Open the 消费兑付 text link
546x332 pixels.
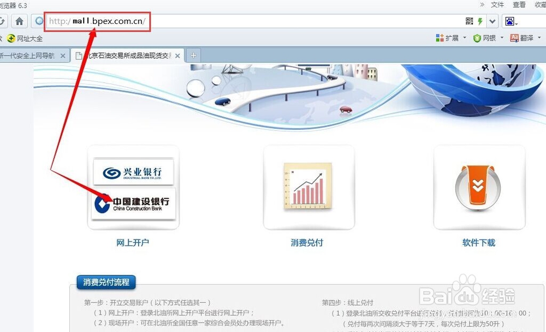(307, 243)
